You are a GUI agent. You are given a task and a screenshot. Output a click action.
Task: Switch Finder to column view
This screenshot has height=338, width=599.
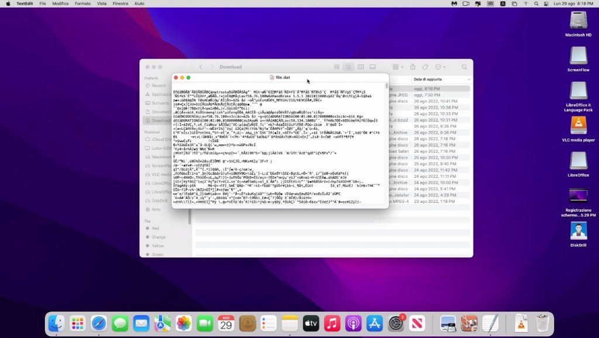click(x=361, y=67)
